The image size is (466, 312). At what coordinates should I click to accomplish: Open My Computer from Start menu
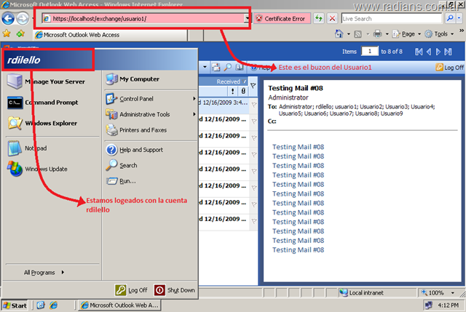[138, 79]
